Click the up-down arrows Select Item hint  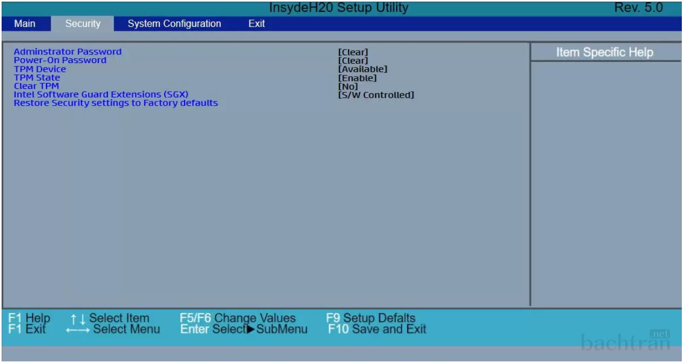coord(110,318)
